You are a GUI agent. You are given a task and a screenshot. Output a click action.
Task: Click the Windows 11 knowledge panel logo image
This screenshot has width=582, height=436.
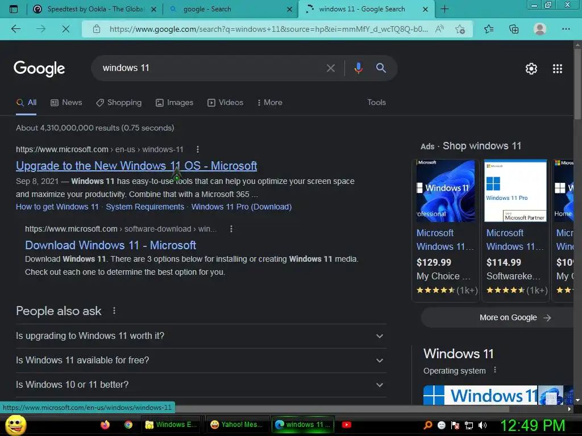tap(480, 395)
